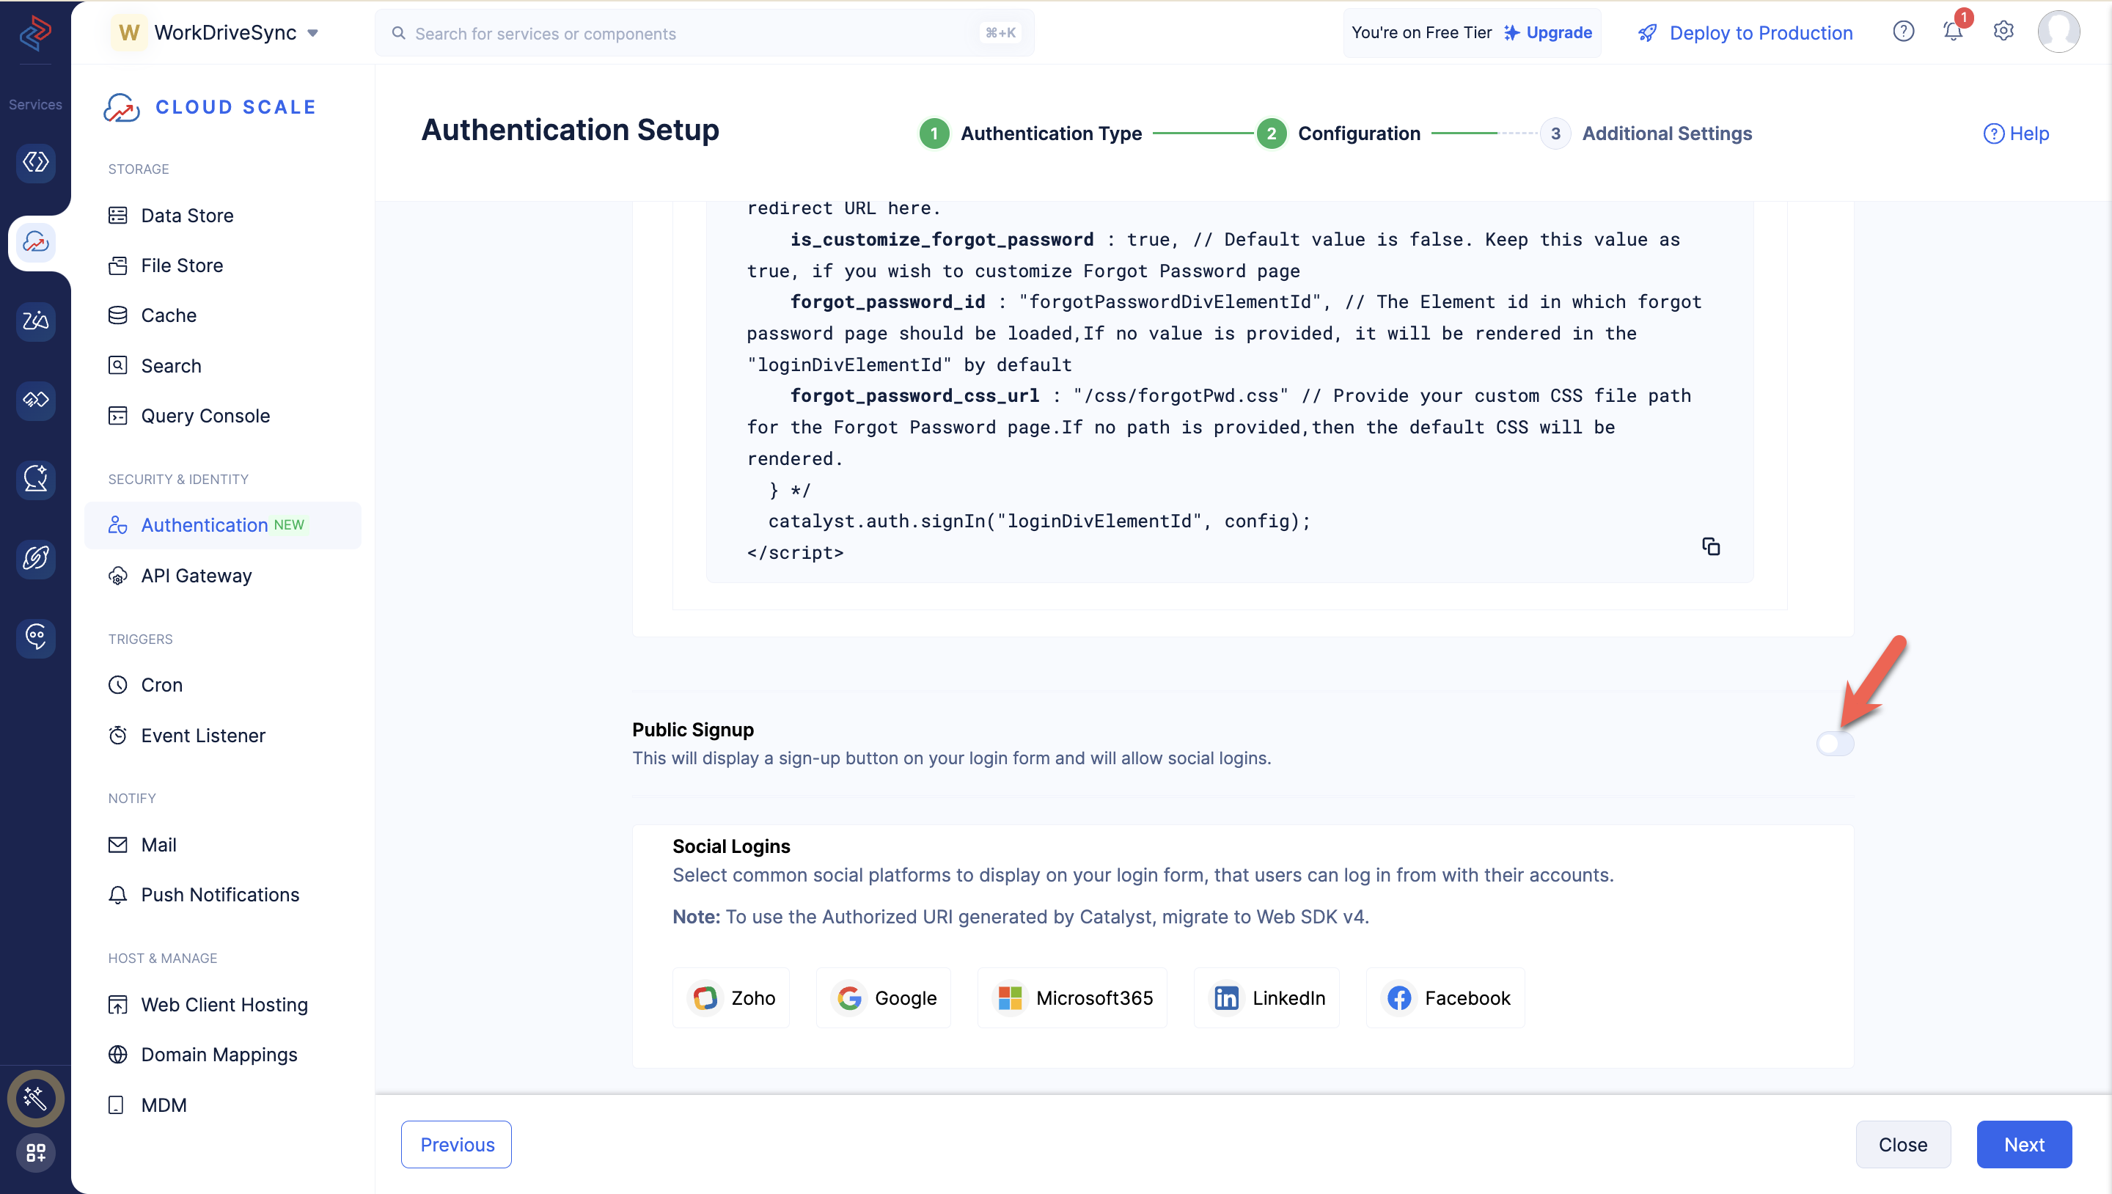Image resolution: width=2112 pixels, height=1194 pixels.
Task: Copy the script code snippet
Action: (x=1711, y=546)
